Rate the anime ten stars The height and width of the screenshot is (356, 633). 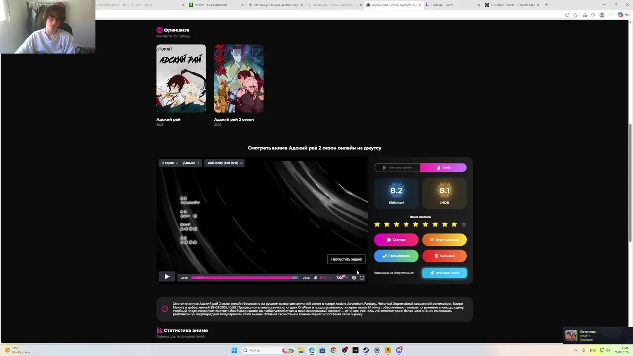click(x=463, y=224)
